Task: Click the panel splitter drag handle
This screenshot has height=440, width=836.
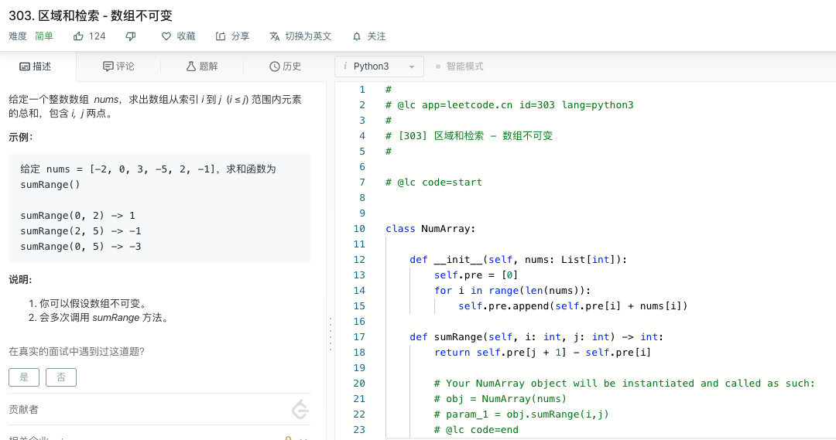Action: pos(331,334)
